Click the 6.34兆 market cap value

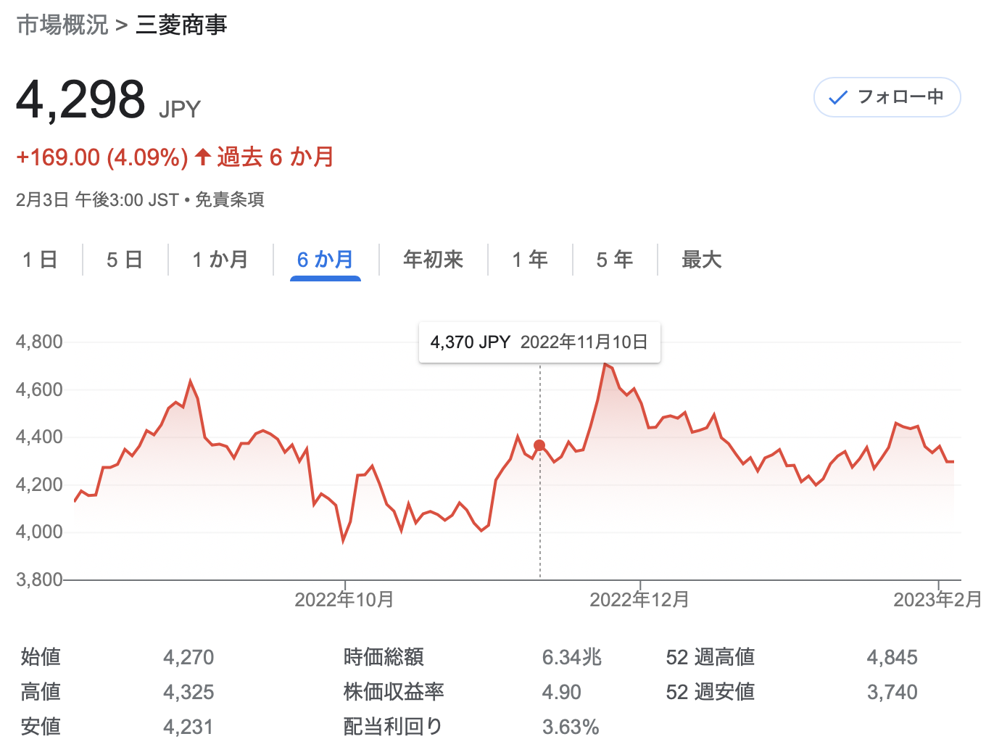point(572,657)
